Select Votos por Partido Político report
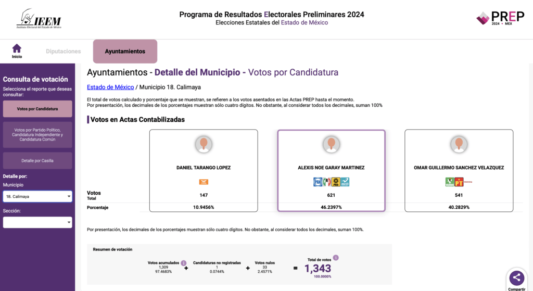This screenshot has width=533, height=291. tap(37, 134)
